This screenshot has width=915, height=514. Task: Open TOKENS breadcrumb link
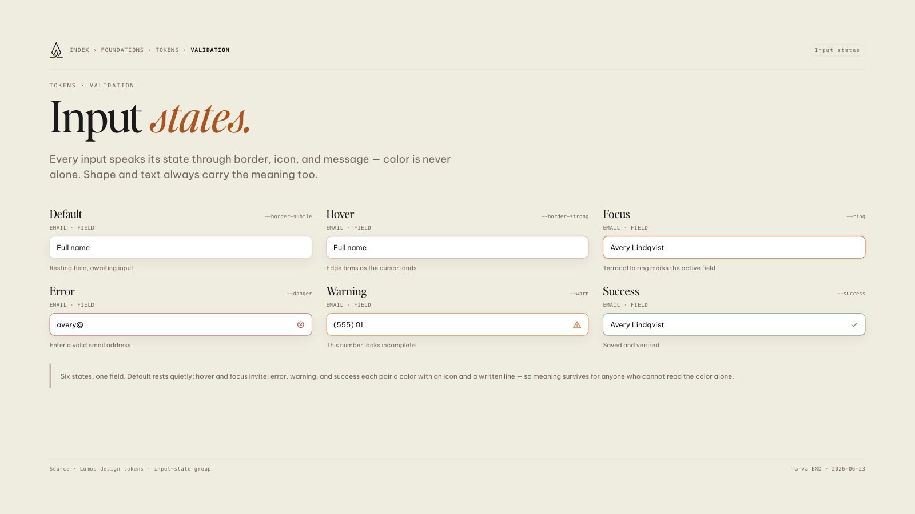click(167, 50)
